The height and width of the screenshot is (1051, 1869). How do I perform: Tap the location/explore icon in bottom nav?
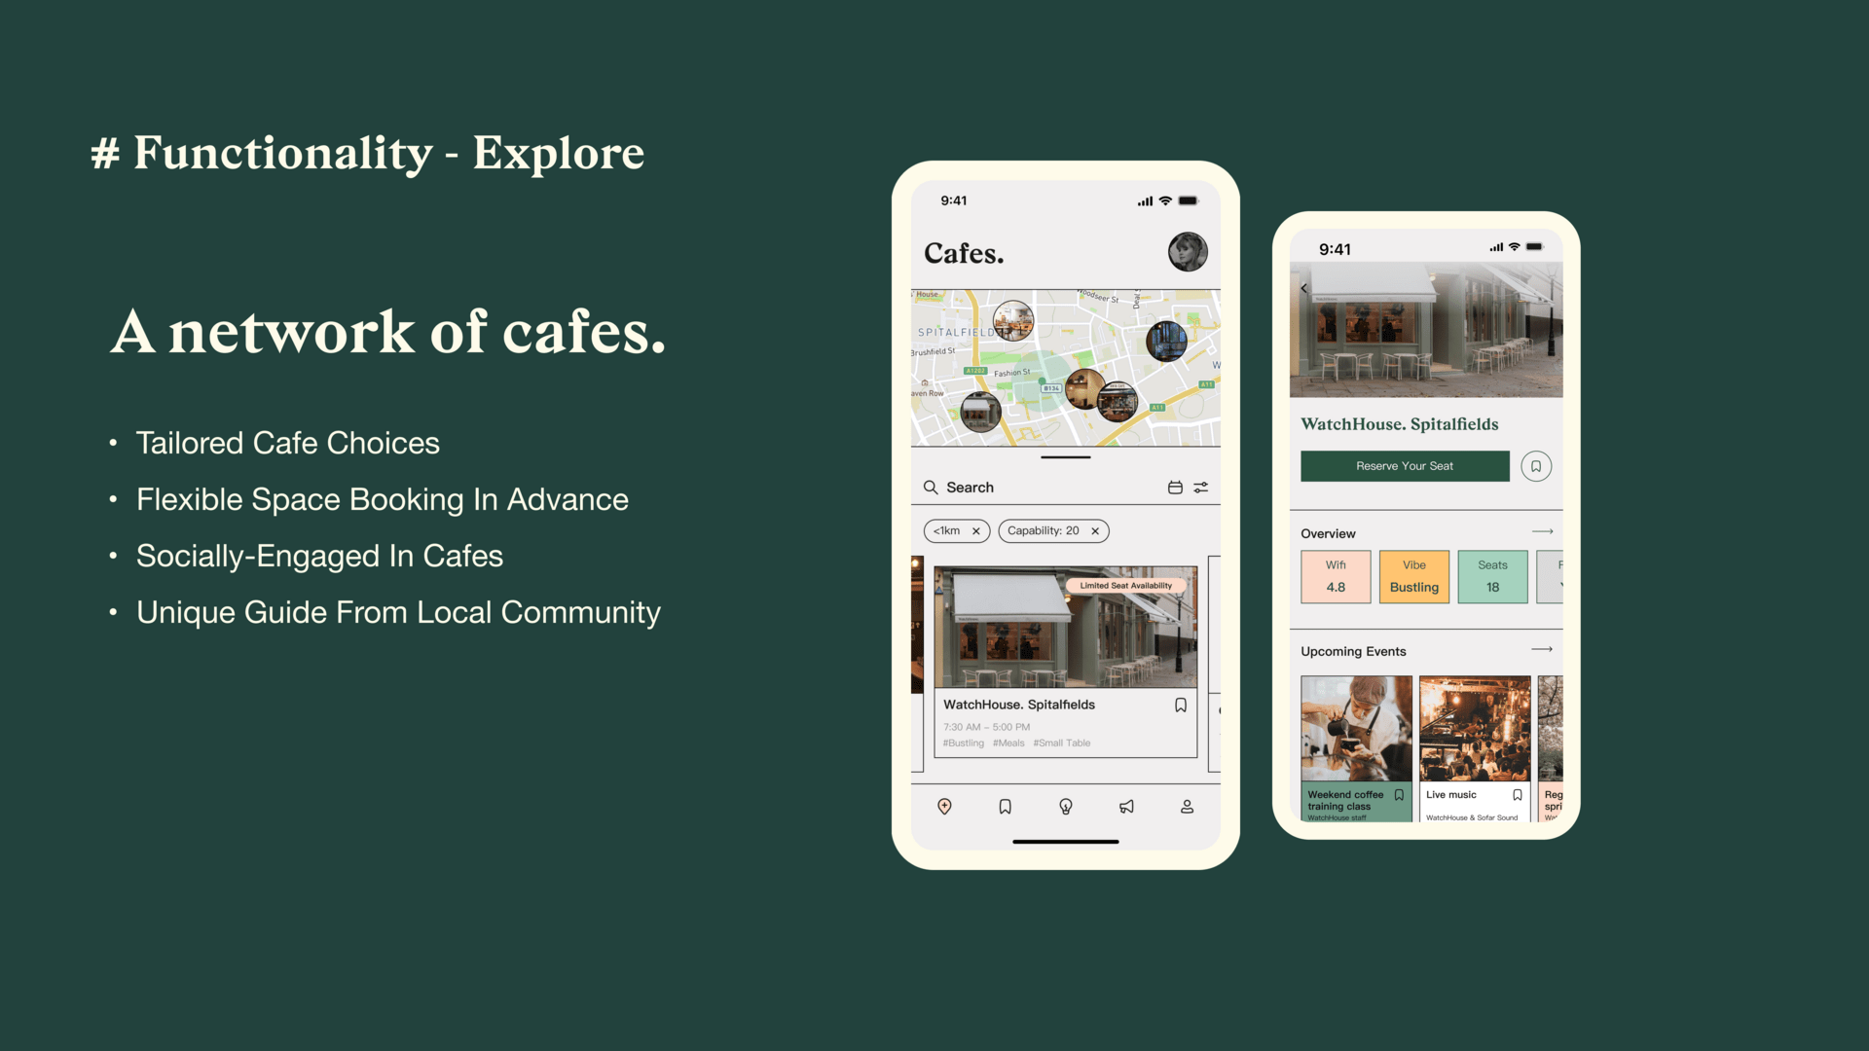click(945, 806)
